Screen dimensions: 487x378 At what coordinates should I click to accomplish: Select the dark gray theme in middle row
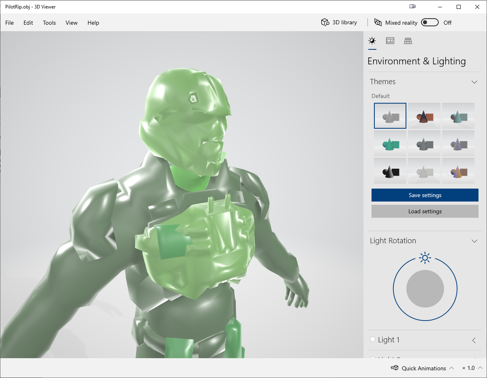[x=424, y=143]
